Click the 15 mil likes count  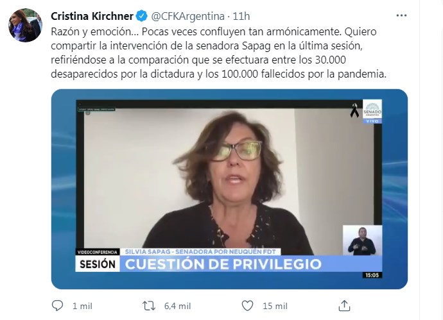point(275,306)
